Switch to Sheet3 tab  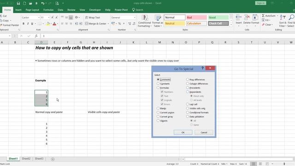click(39, 159)
